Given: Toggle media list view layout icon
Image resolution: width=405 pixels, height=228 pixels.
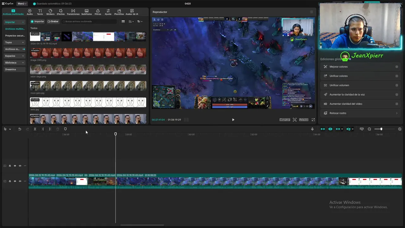Looking at the screenshot, I should pos(123,22).
